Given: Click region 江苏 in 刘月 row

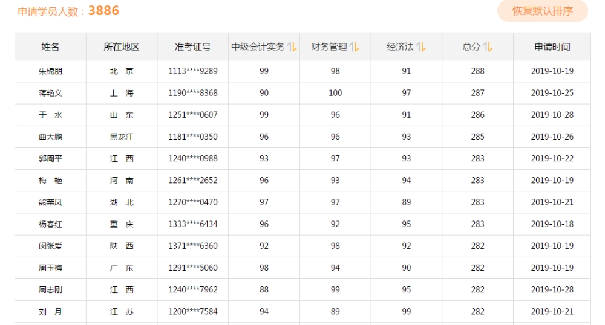Looking at the screenshot, I should 122,312.
